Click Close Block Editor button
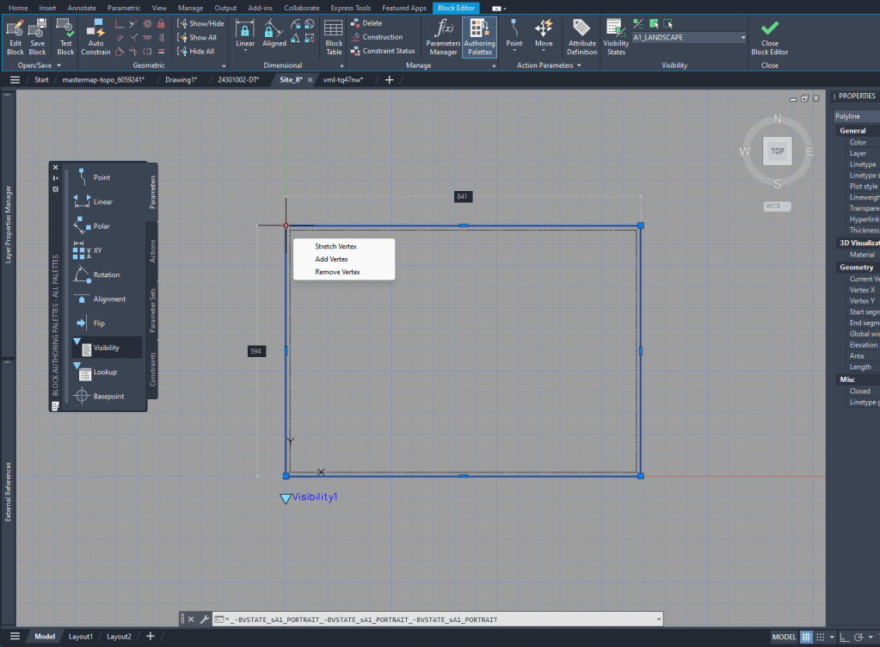The width and height of the screenshot is (880, 647). point(770,36)
